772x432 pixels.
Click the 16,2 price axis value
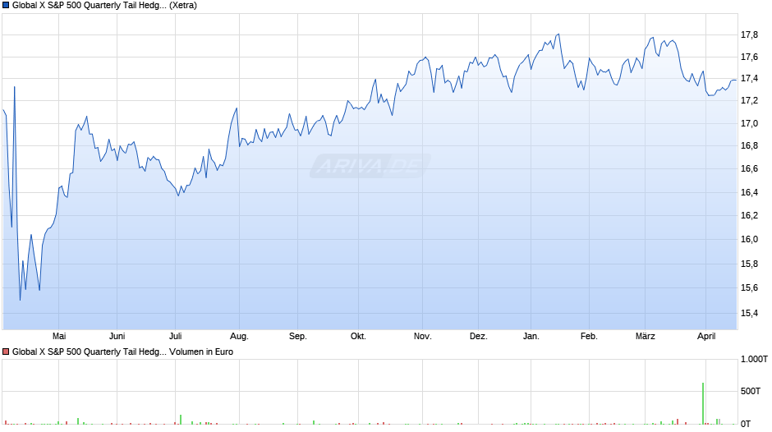coord(749,215)
